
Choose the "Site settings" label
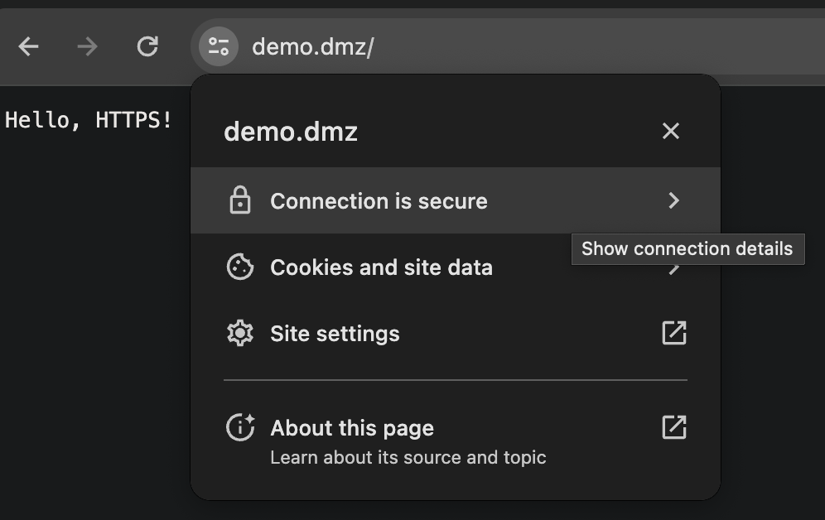[335, 334]
